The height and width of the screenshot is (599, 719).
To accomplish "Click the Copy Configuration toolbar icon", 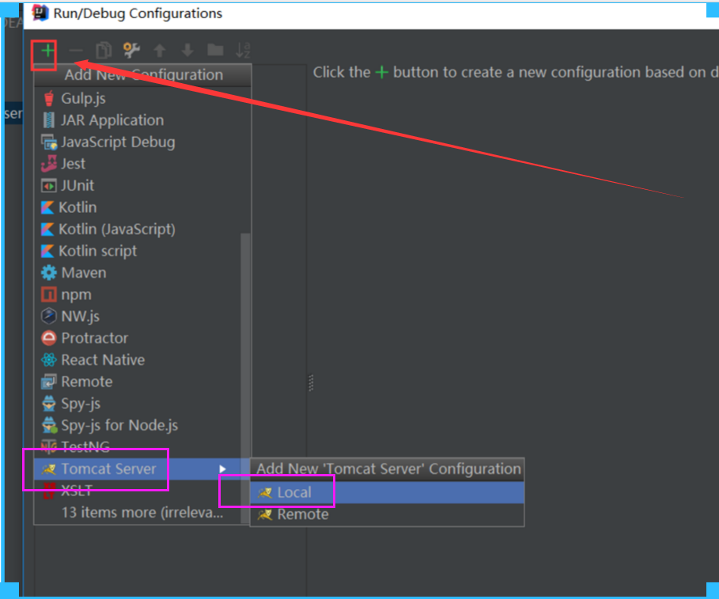I will [x=104, y=51].
